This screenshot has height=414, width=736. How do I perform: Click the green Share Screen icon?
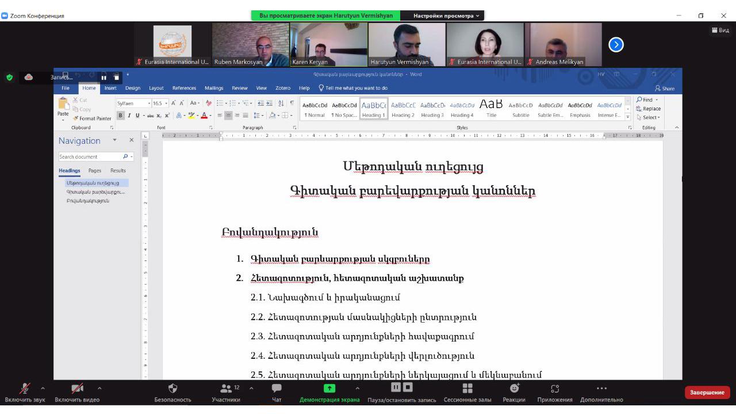(x=329, y=389)
